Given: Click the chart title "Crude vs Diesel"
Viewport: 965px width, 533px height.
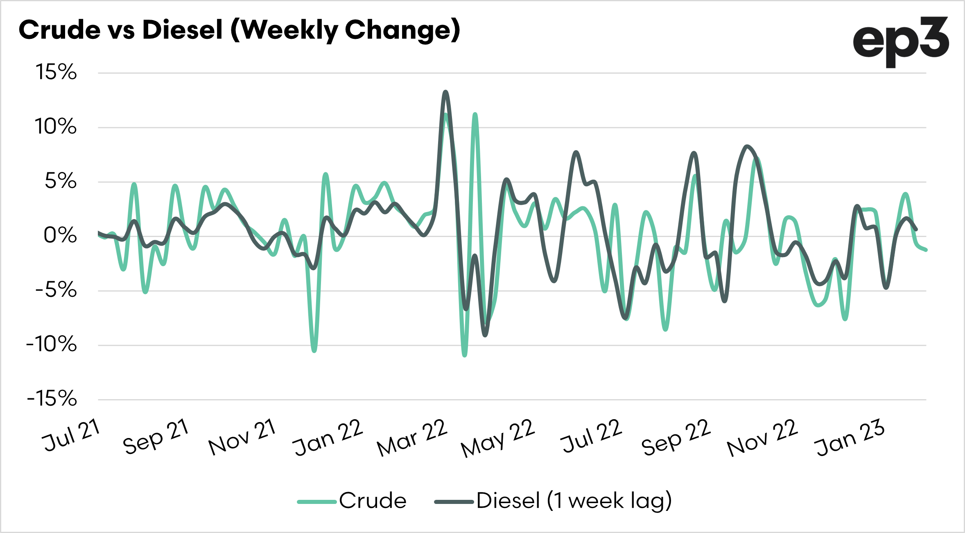Looking at the screenshot, I should (x=240, y=30).
